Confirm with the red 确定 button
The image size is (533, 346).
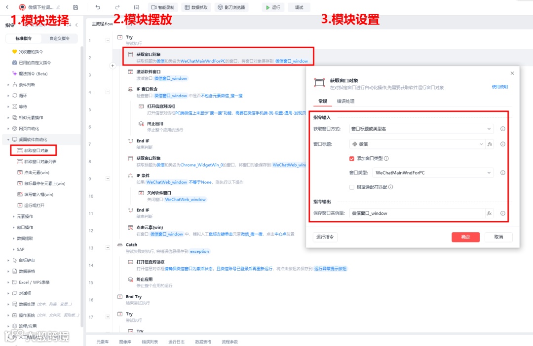pyautogui.click(x=465, y=237)
